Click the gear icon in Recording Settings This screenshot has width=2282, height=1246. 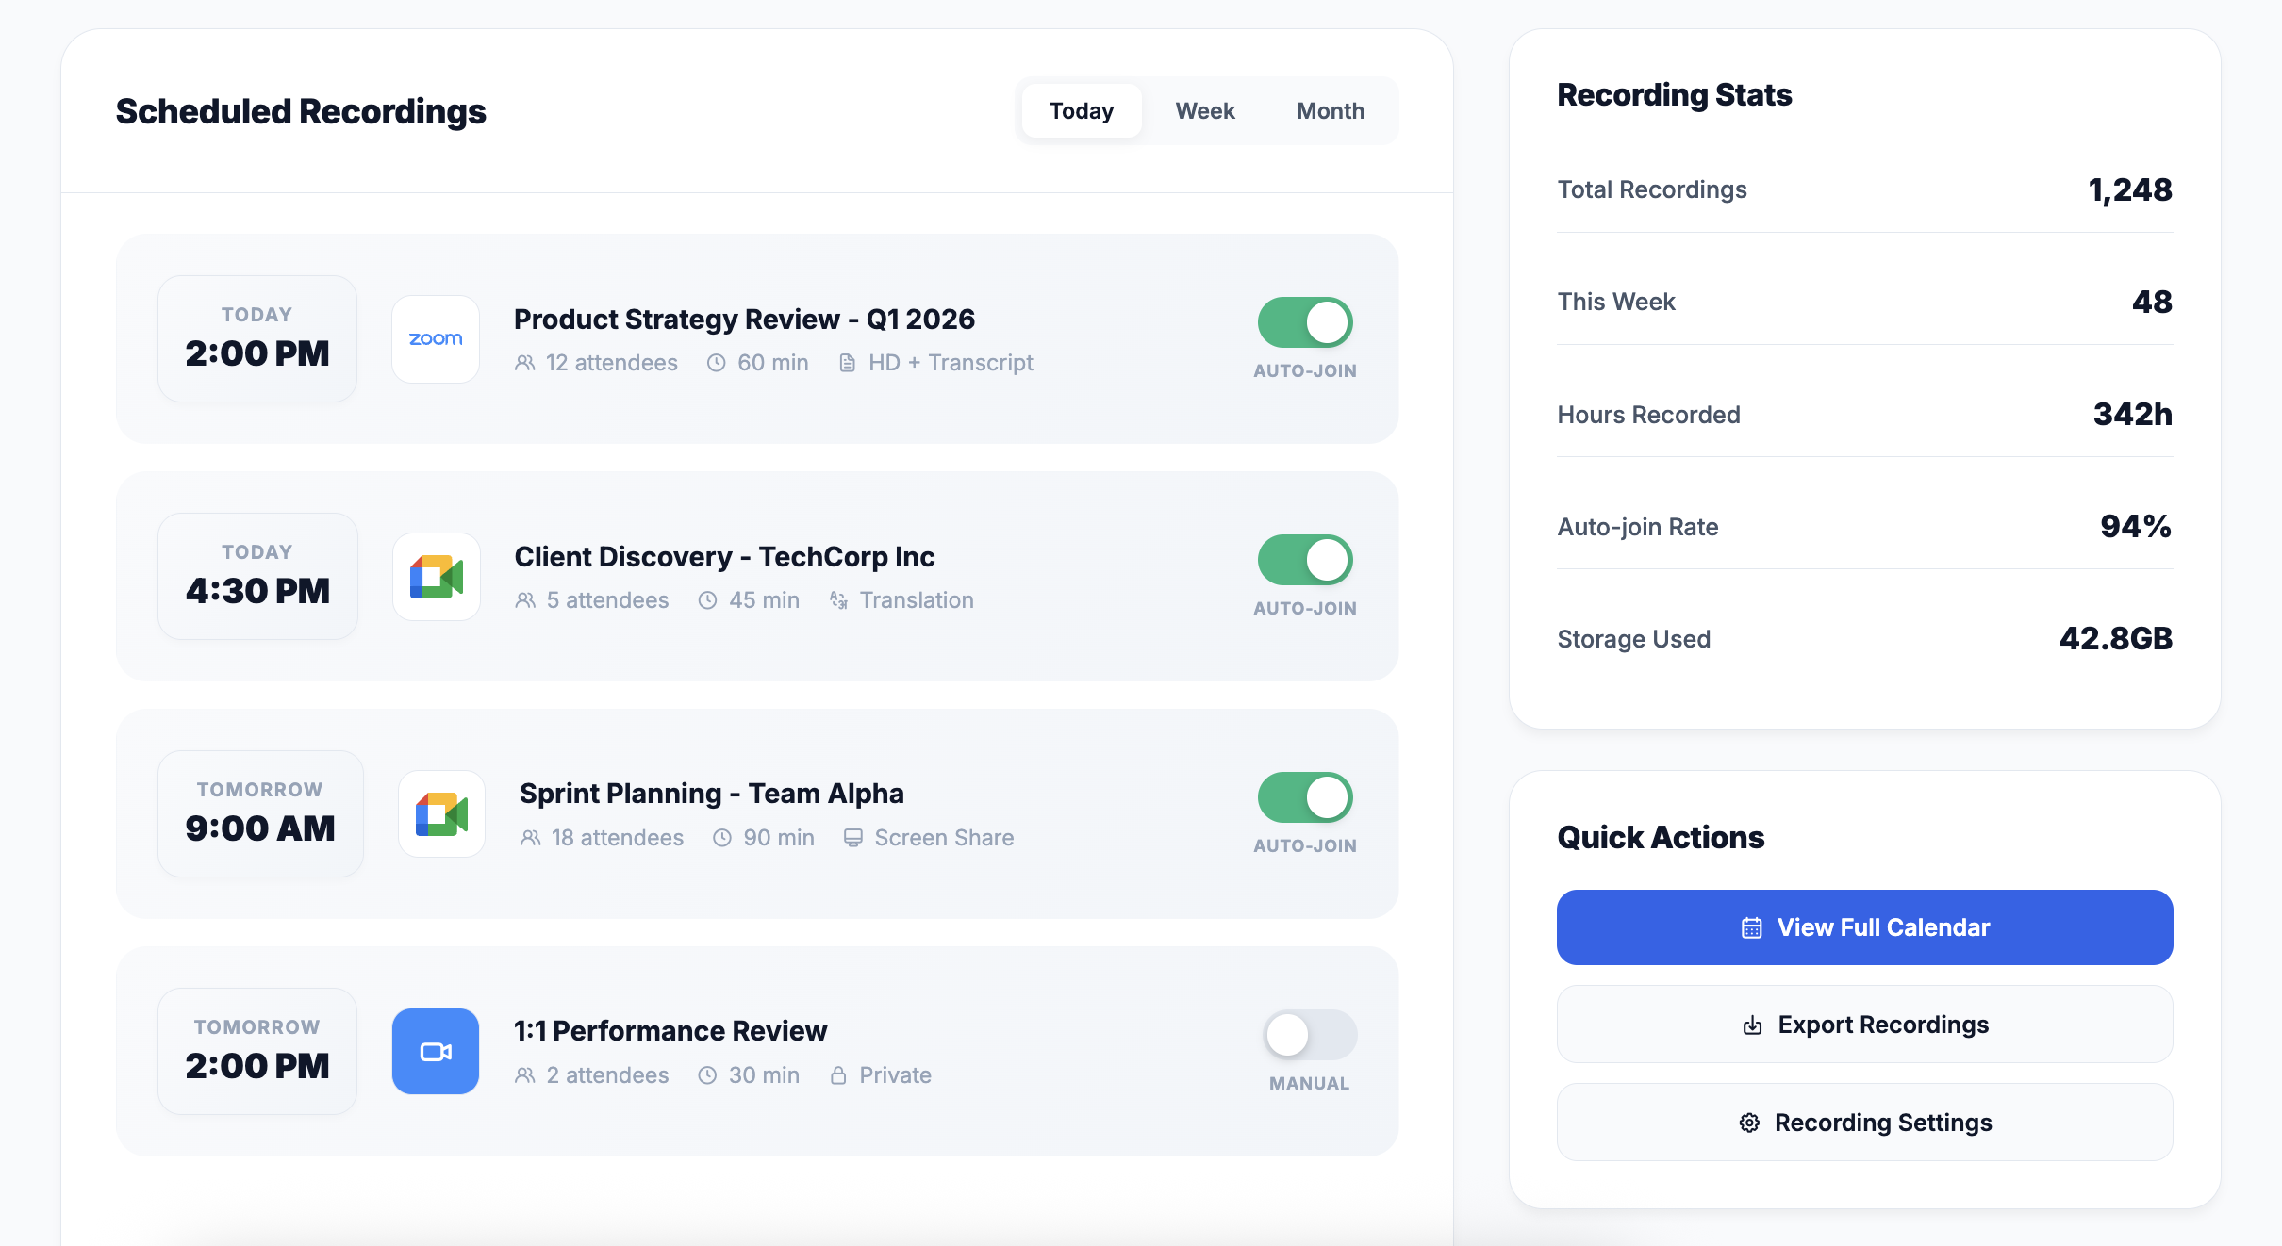(x=1749, y=1123)
